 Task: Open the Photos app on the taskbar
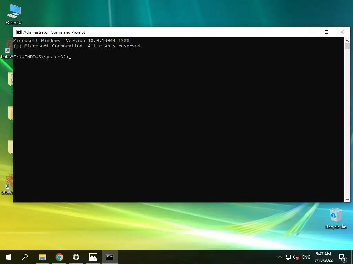[x=93, y=257]
